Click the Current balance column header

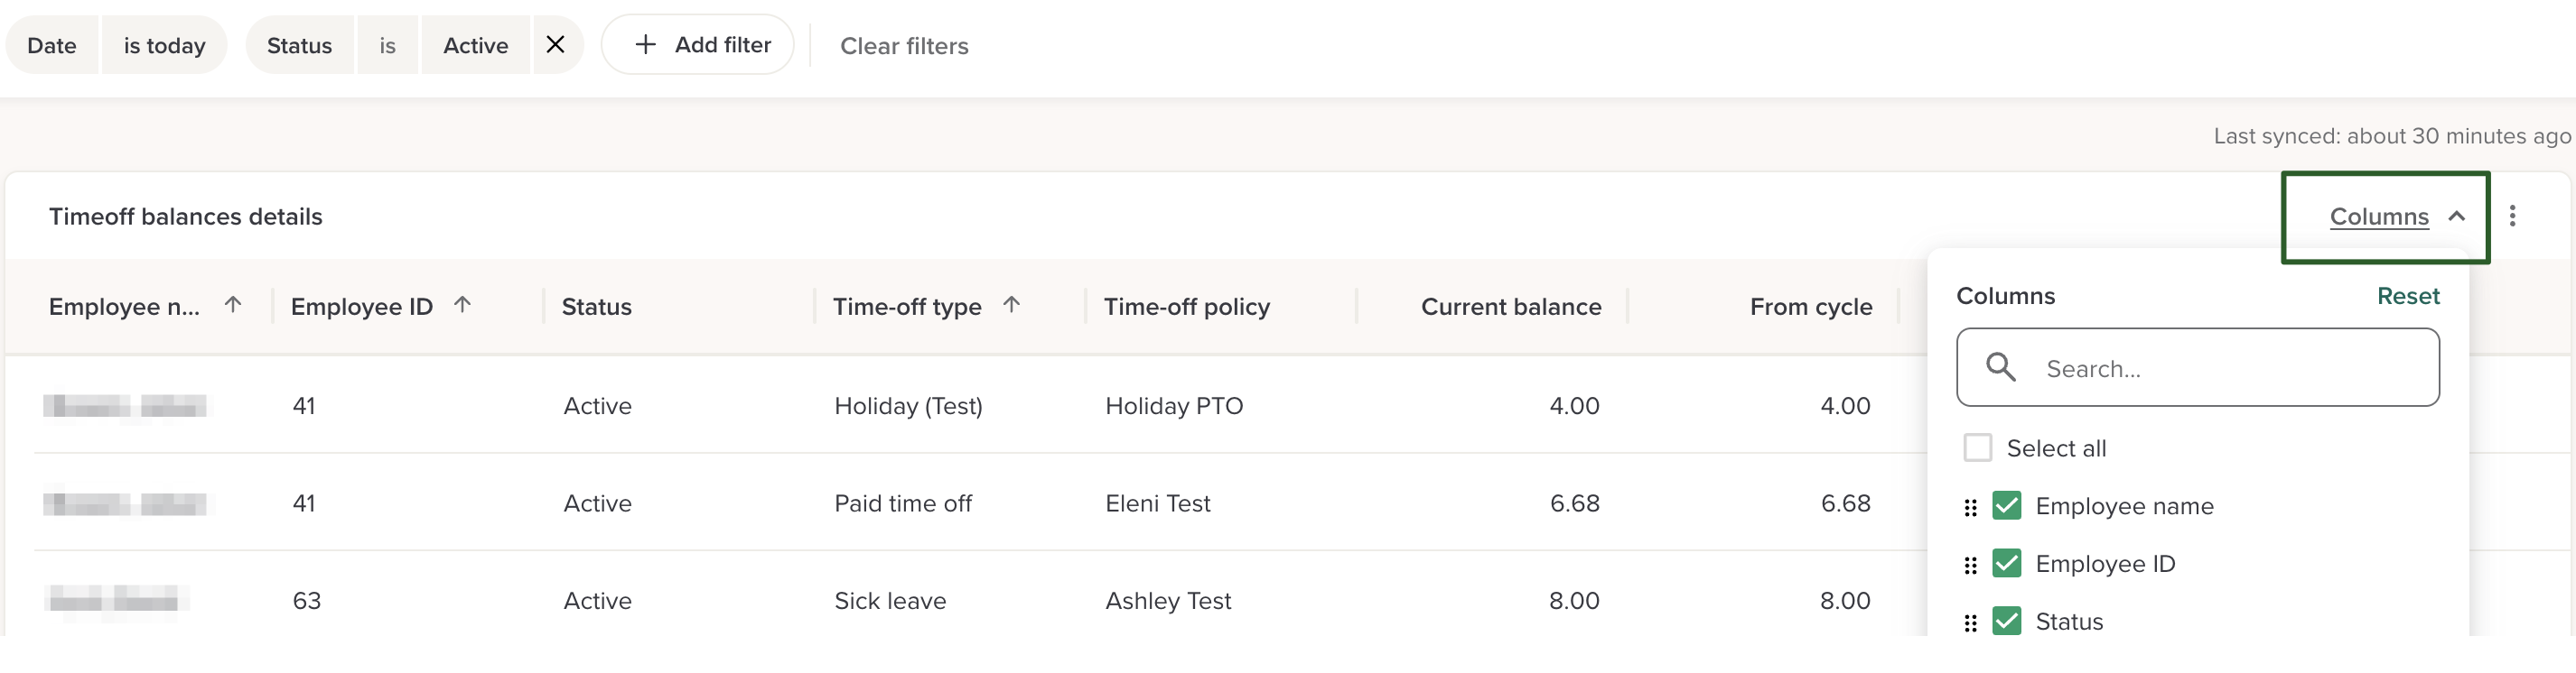coord(1510,307)
